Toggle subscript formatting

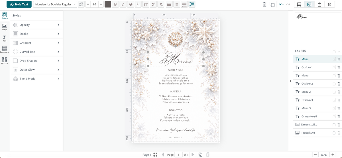tap(161, 4)
